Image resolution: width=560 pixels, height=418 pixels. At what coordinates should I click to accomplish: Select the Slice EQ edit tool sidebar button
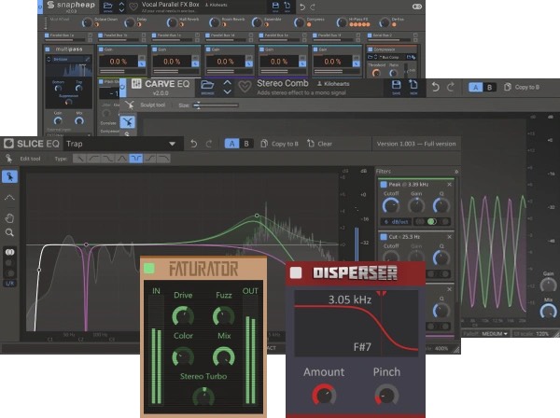click(x=9, y=176)
